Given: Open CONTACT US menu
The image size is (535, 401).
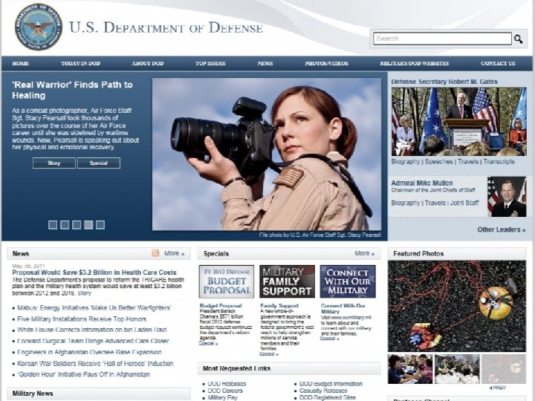Looking at the screenshot, I should pyautogui.click(x=498, y=63).
